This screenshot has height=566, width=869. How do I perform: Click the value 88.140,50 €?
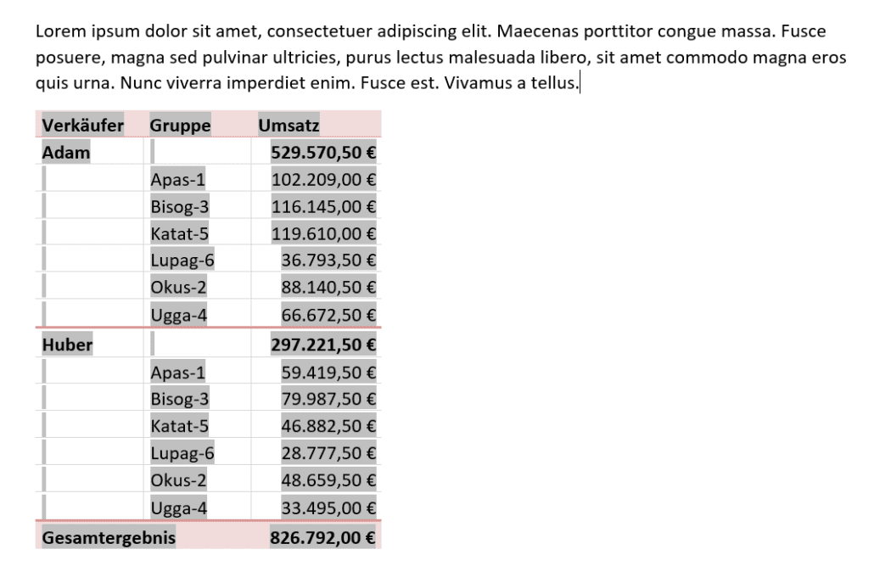328,287
